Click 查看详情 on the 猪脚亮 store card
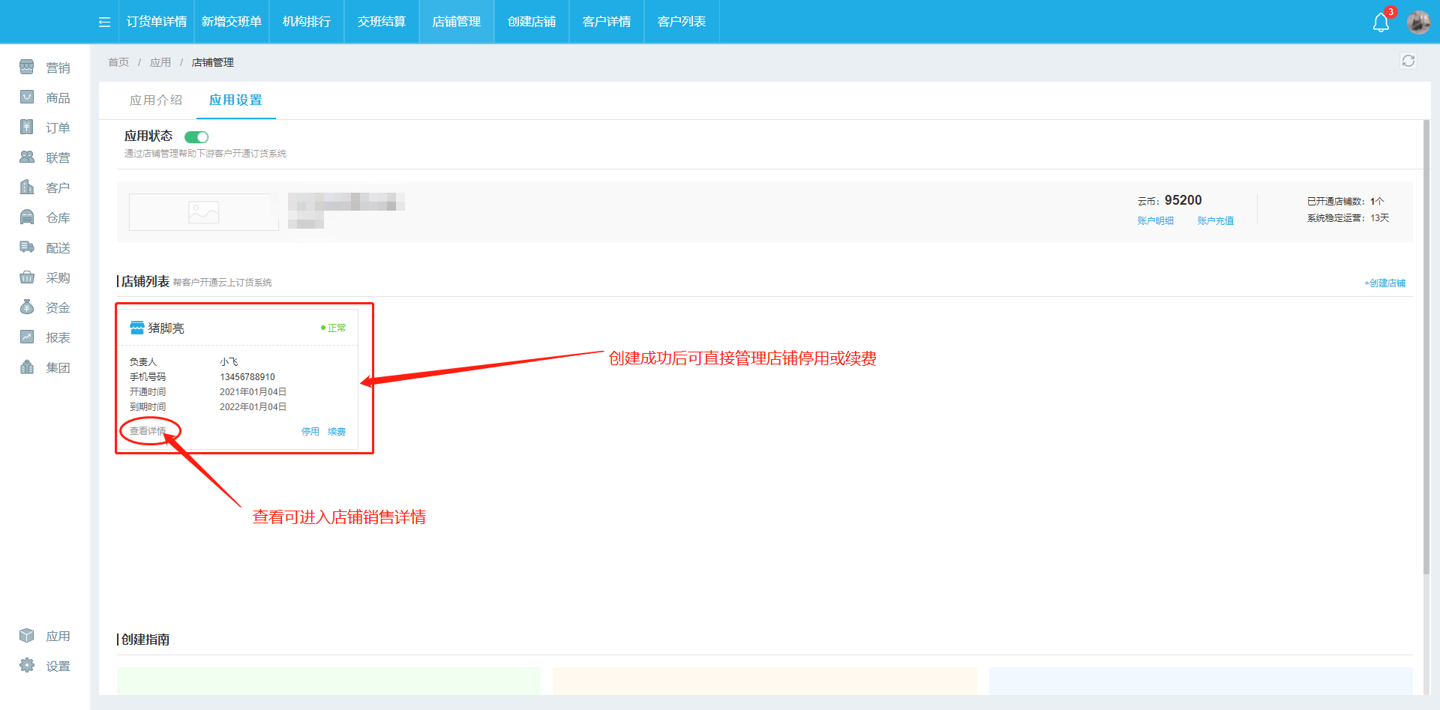1440x710 pixels. tap(148, 431)
